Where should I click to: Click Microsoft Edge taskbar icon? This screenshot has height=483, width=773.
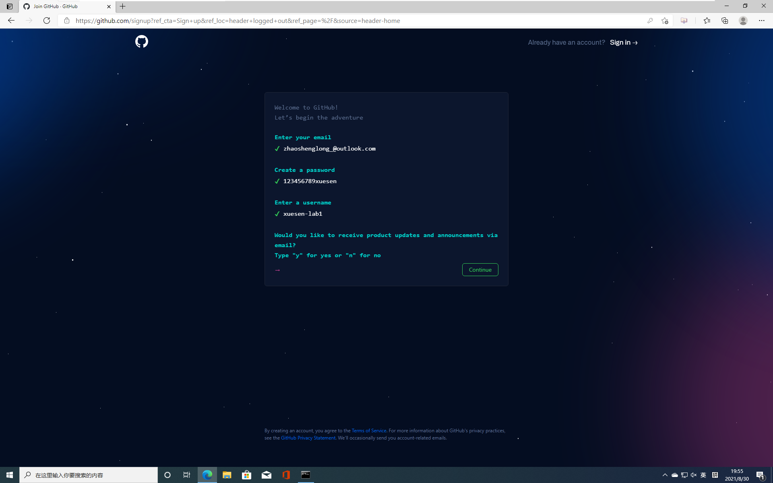207,475
